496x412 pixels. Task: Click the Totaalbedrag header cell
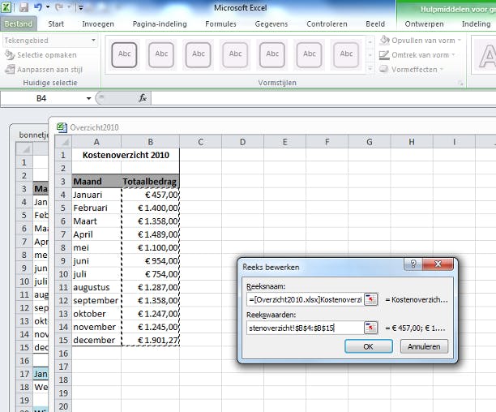click(150, 182)
